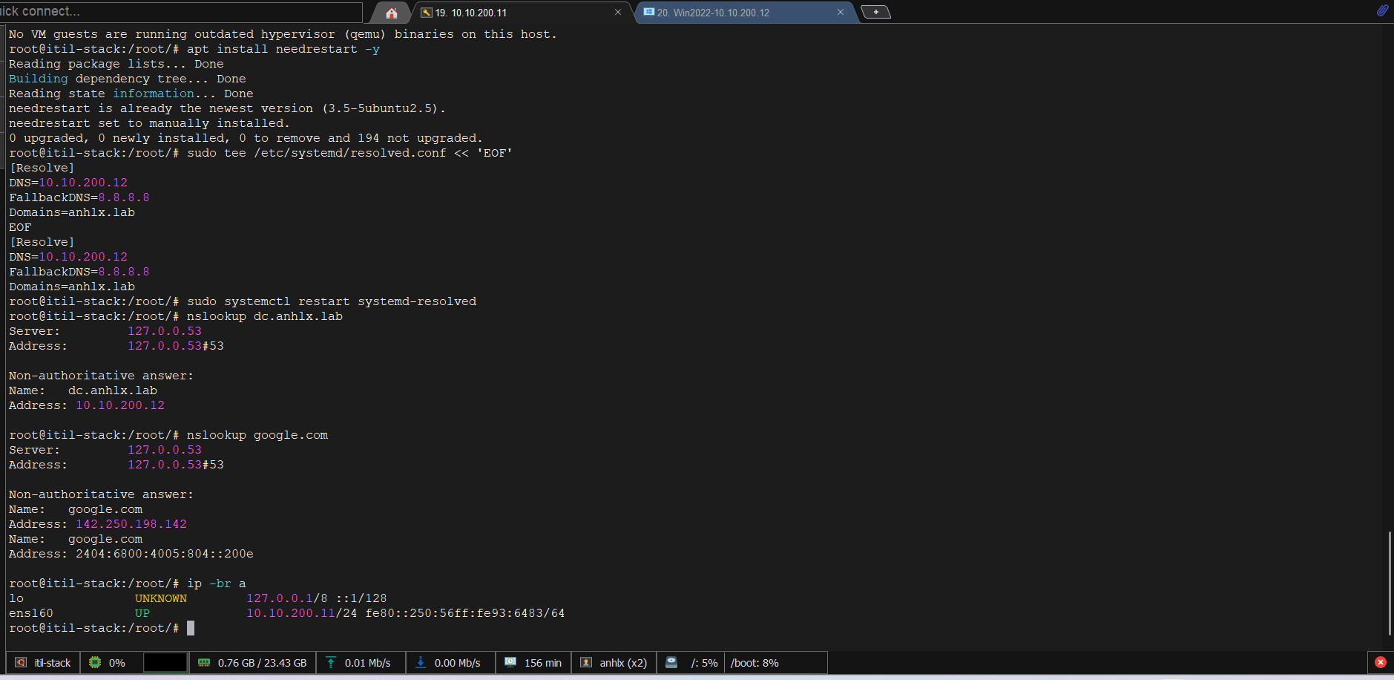Click the new tab plus button
Viewport: 1394px width, 680px height.
point(875,12)
